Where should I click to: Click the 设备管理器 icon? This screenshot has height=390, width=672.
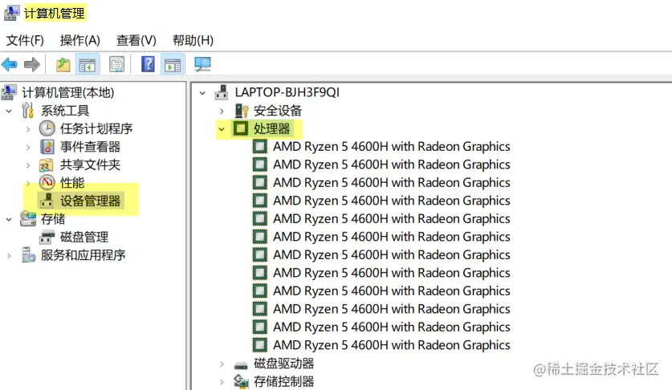pyautogui.click(x=47, y=201)
